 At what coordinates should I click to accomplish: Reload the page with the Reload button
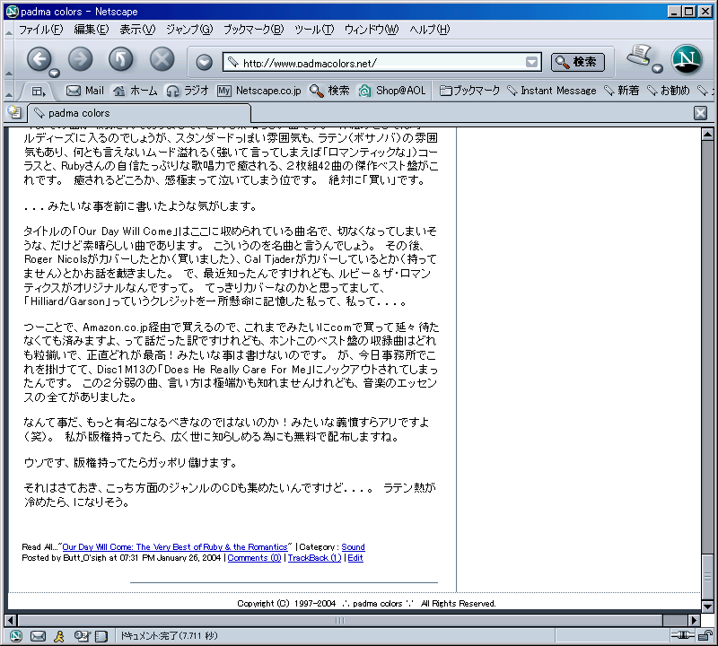point(121,59)
